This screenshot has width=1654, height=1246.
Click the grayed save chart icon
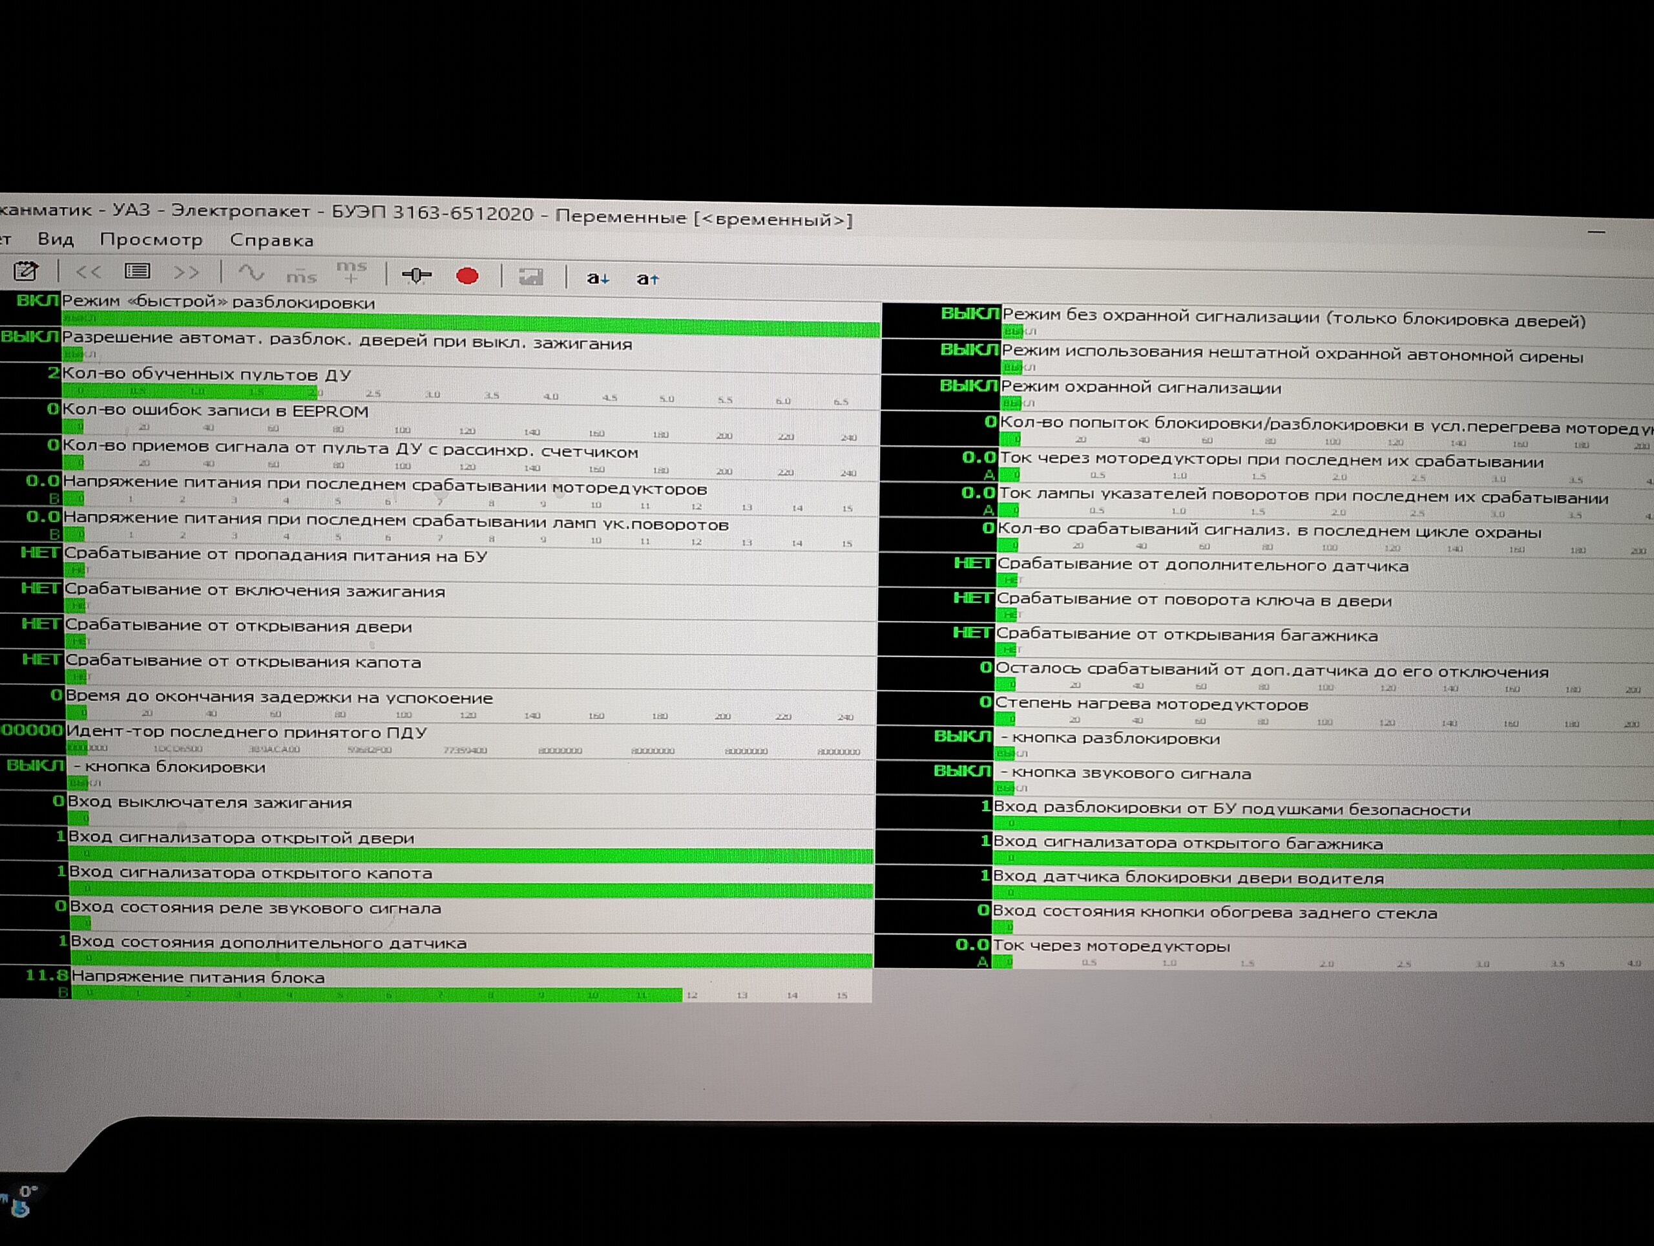pos(531,277)
